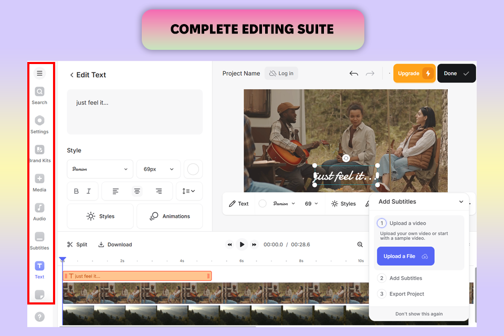Screen dimensions: 504x336
Task: Select step 3 Export Project
Action: tap(401, 294)
